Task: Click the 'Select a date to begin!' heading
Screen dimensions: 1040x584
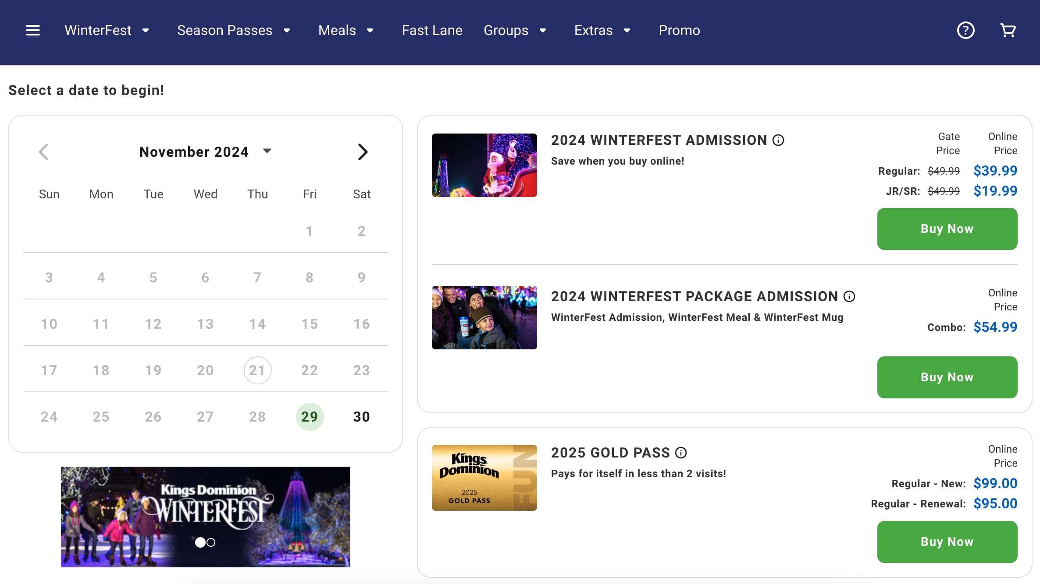Action: coord(86,90)
